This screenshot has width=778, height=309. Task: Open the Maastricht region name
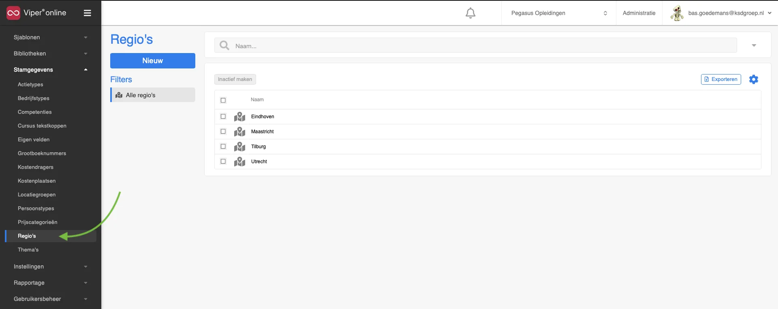coord(263,132)
